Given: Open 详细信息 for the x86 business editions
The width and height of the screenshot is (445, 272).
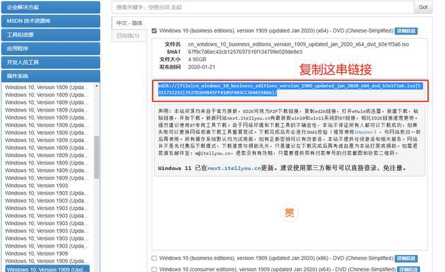Looking at the screenshot, I should click(406, 258).
